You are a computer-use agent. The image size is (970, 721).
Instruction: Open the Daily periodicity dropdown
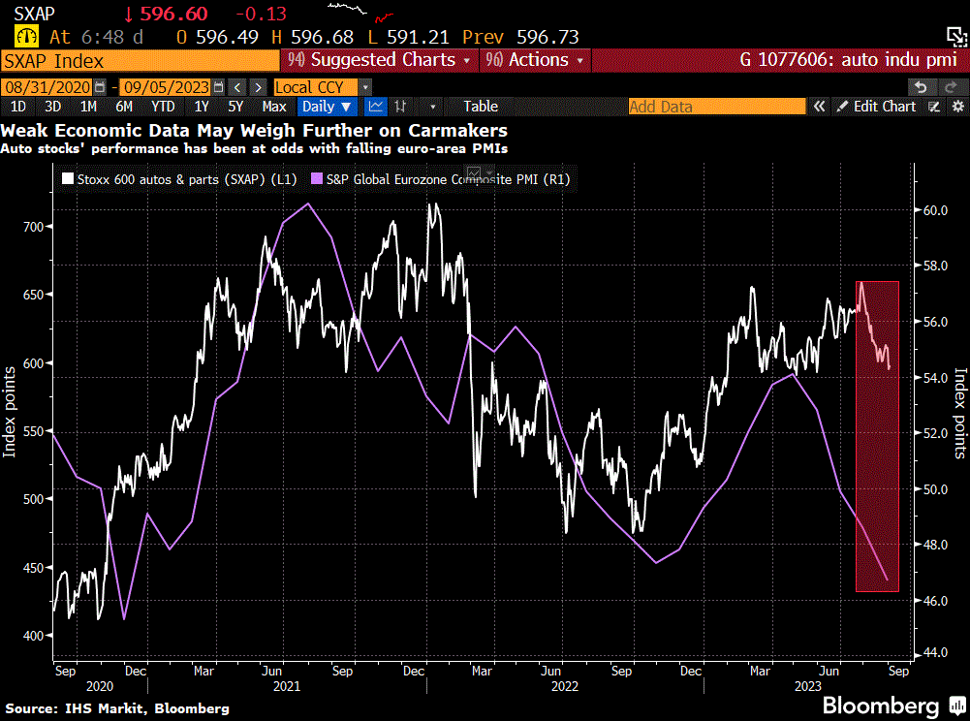coord(327,107)
